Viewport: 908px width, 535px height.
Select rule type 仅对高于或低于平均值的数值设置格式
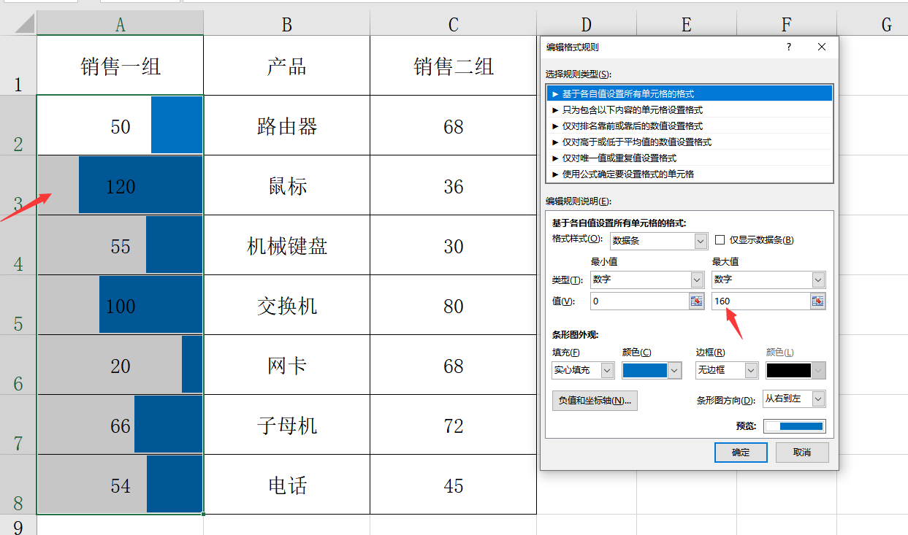click(x=690, y=142)
